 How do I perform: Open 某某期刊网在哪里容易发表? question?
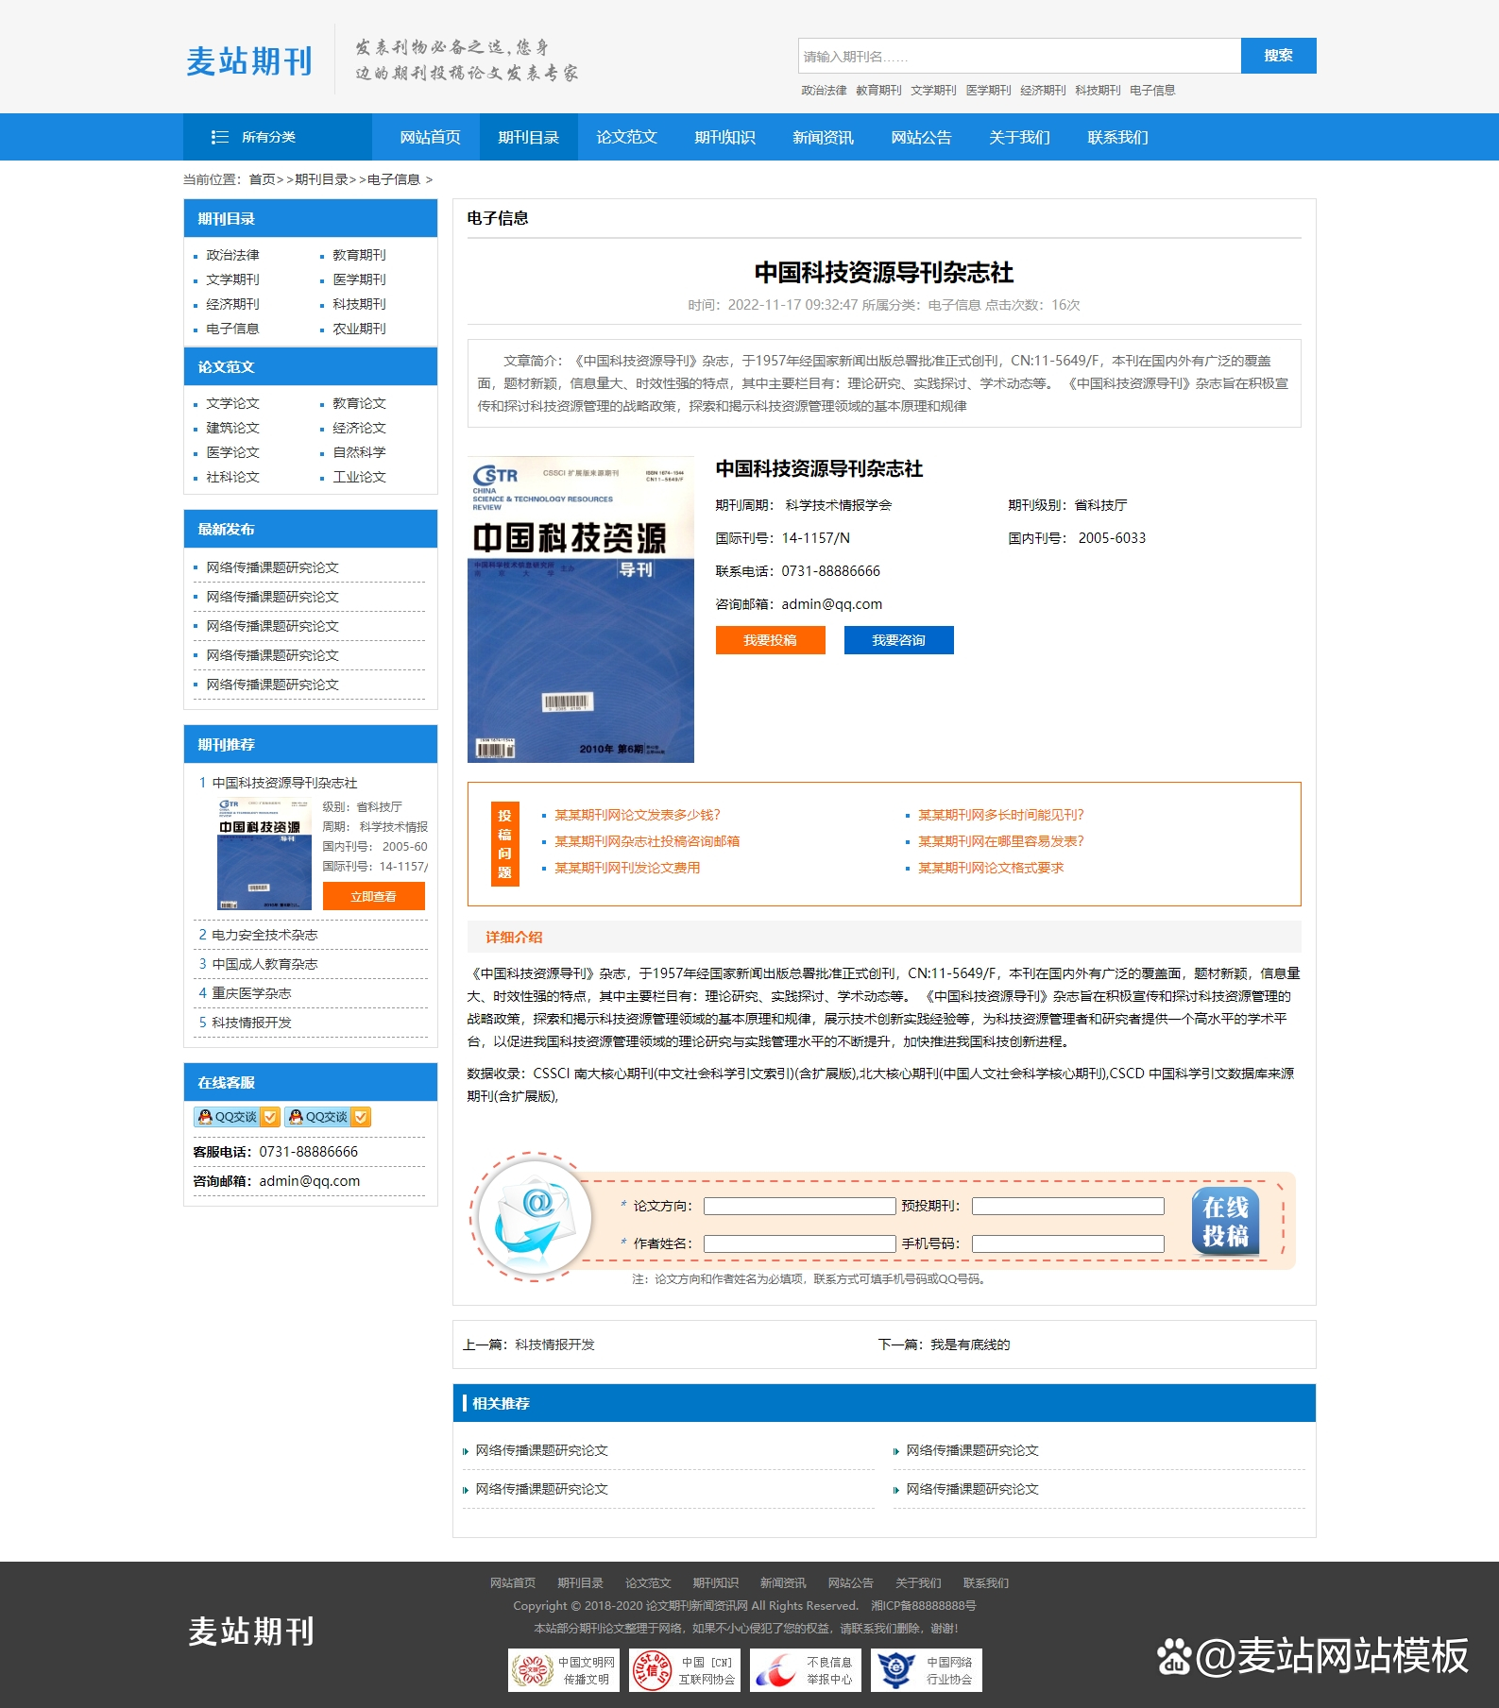point(1001,841)
